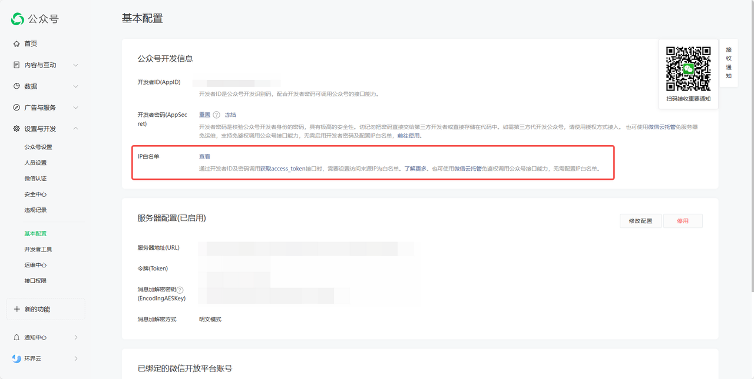Click the 首页 home icon
754x379 pixels.
pyautogui.click(x=16, y=44)
